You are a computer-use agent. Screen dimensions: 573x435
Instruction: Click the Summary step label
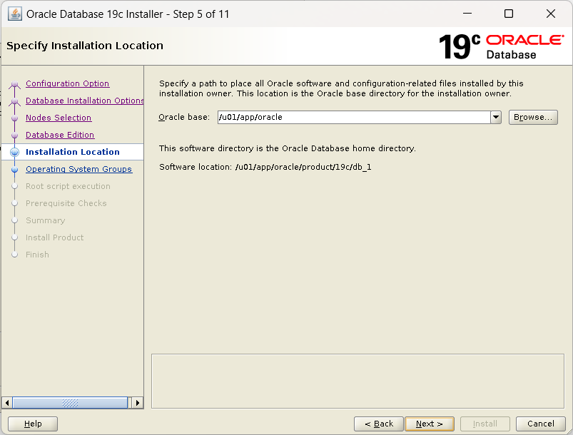pos(46,220)
